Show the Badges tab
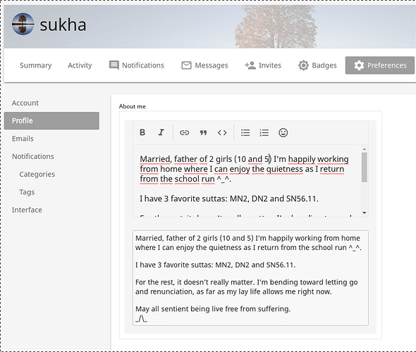This screenshot has width=416, height=352. [x=317, y=65]
